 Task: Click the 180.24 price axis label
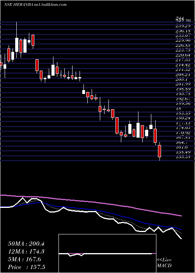(x=183, y=118)
